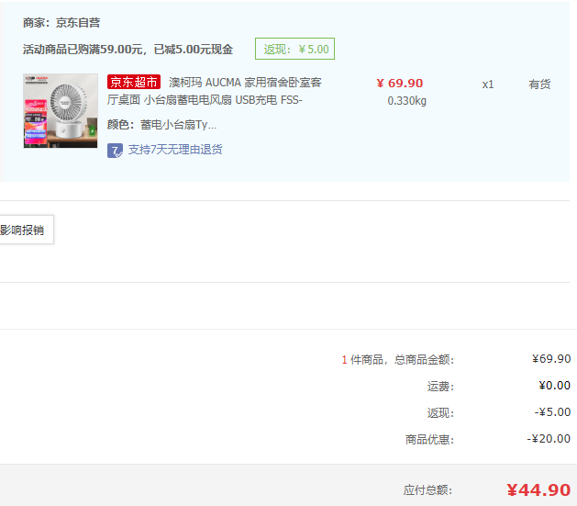The image size is (577, 506).
Task: Click the red item price ¥ 69.90
Action: [400, 84]
